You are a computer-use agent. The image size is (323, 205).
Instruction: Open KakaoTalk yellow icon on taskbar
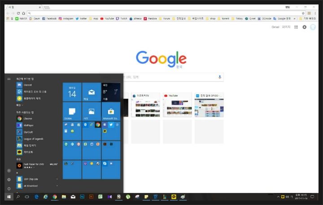174,197
